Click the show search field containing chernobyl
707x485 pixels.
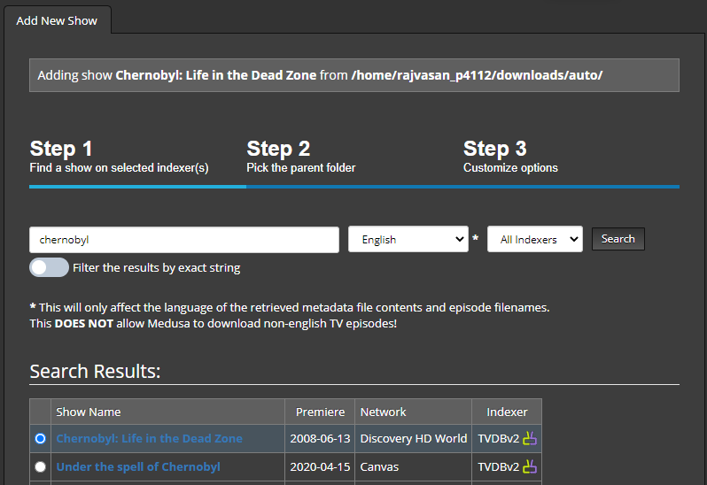click(184, 240)
